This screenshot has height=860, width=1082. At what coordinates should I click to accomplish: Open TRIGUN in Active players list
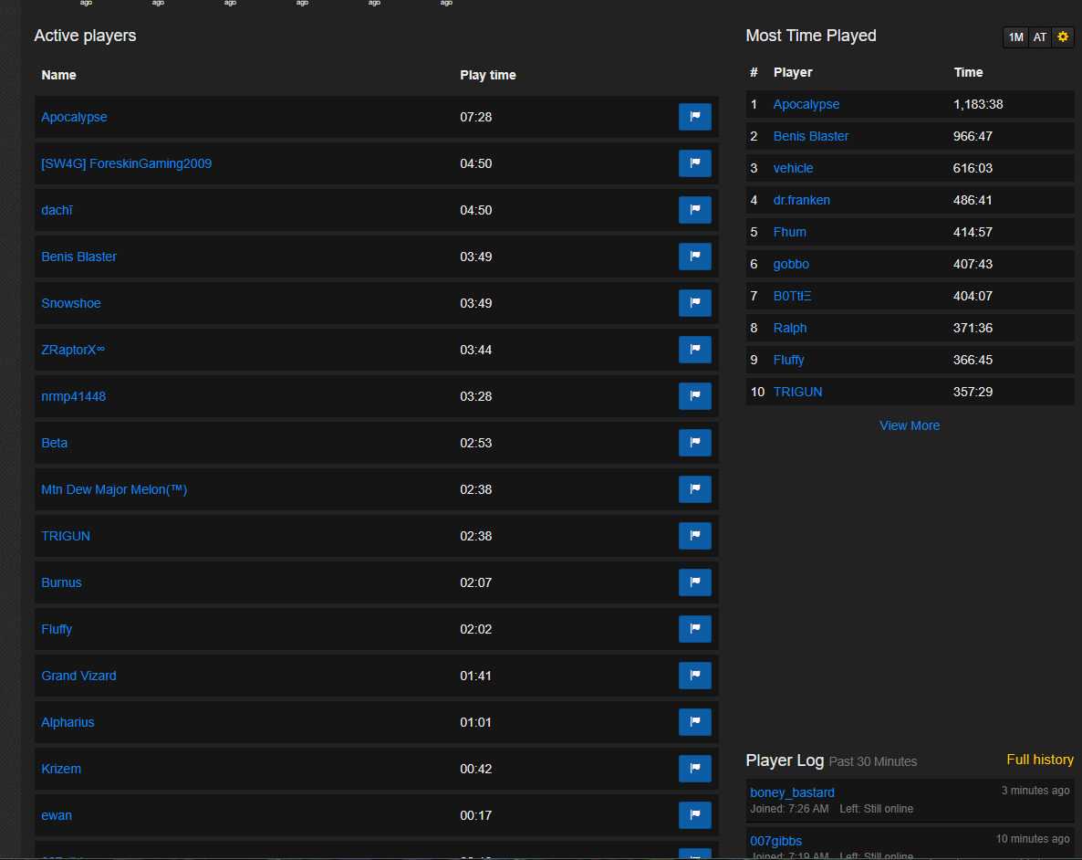[66, 536]
